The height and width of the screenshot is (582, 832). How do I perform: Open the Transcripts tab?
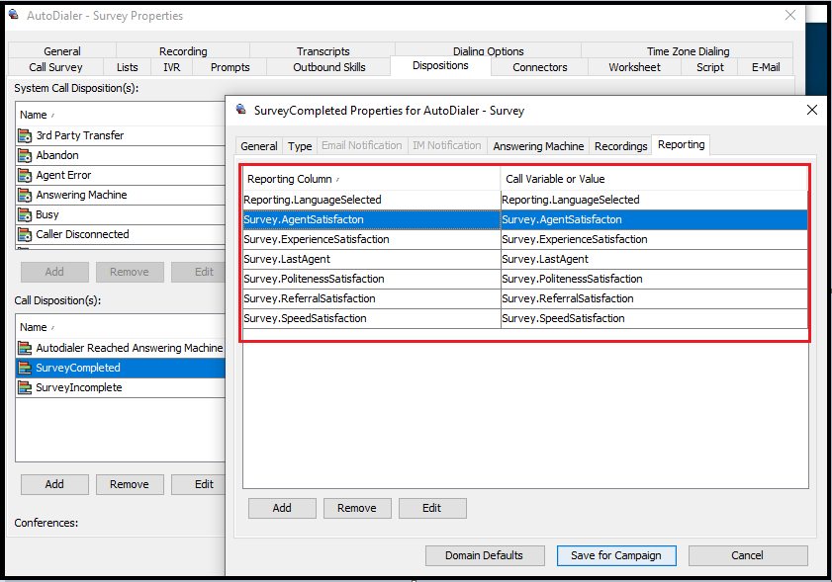(x=323, y=50)
